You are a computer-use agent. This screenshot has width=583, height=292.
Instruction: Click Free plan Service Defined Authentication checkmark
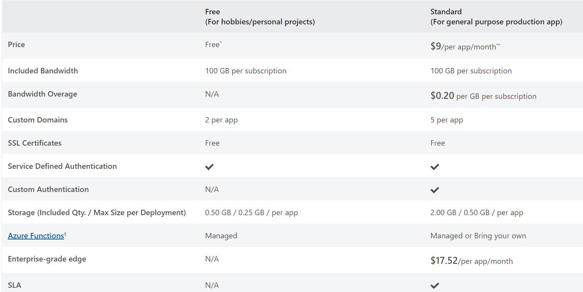click(x=209, y=167)
